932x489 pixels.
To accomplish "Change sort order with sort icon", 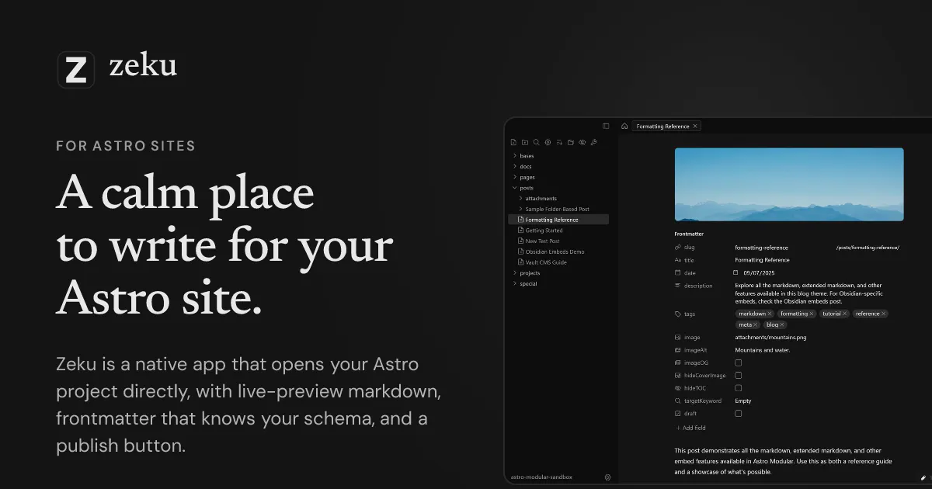I will point(559,142).
